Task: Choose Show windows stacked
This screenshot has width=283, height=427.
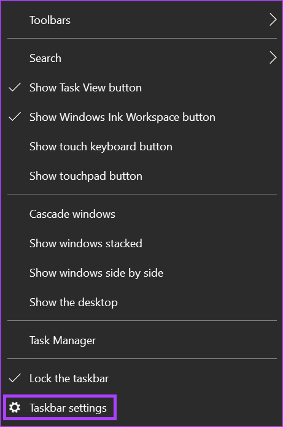Action: (x=142, y=244)
